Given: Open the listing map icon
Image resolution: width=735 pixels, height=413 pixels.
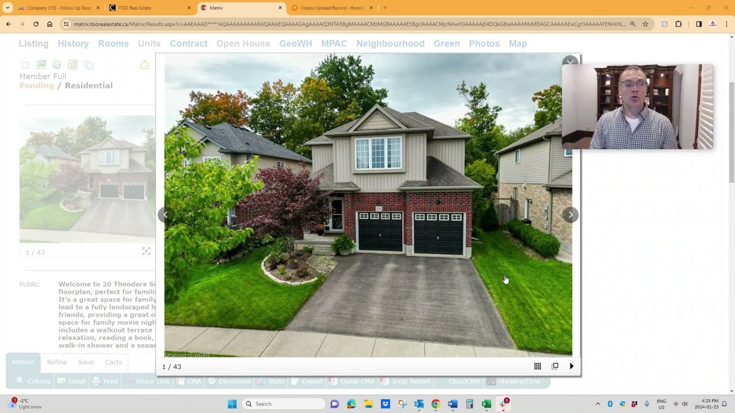Looking at the screenshot, I should pyautogui.click(x=72, y=65).
